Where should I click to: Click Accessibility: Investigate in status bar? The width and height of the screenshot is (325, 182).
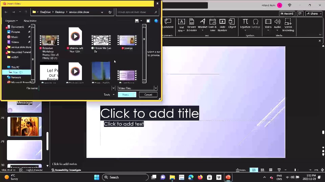(x=66, y=170)
